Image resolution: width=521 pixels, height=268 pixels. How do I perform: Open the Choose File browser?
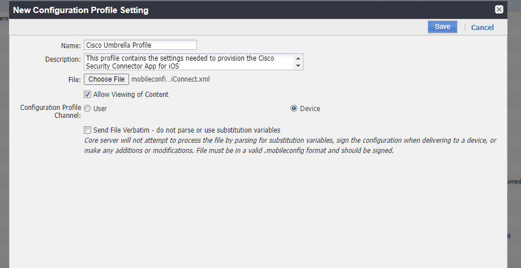(106, 79)
